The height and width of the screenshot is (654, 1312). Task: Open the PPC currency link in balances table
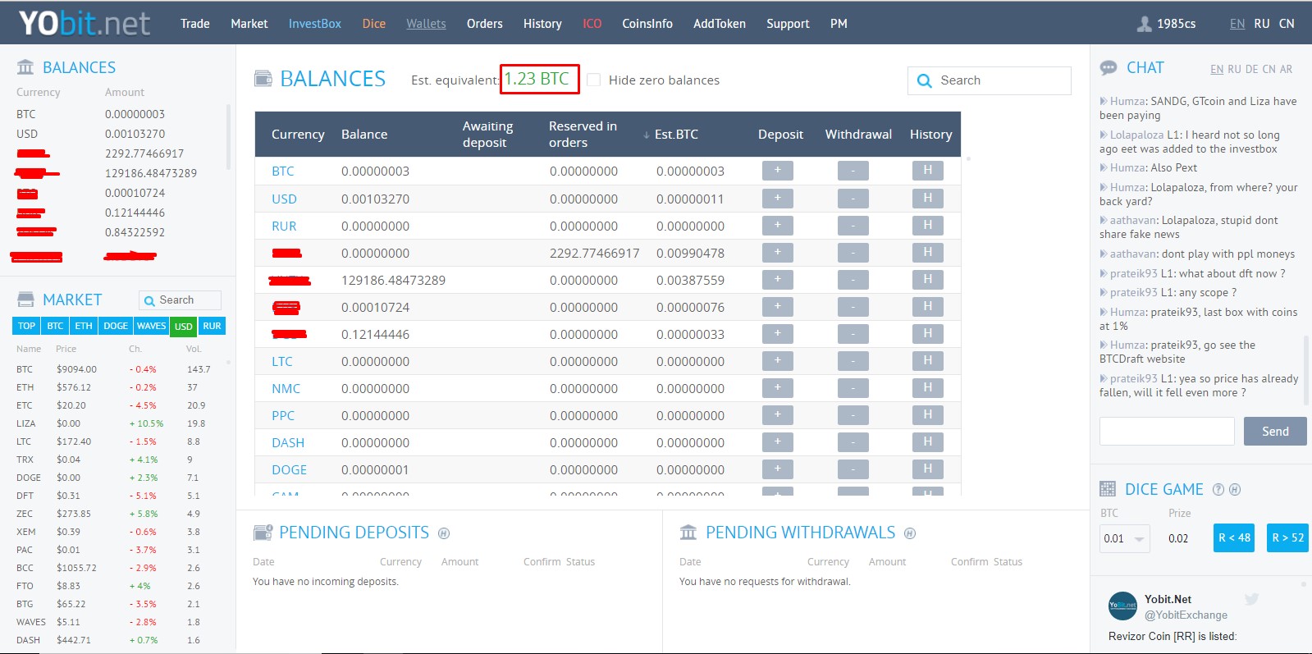[x=283, y=415]
